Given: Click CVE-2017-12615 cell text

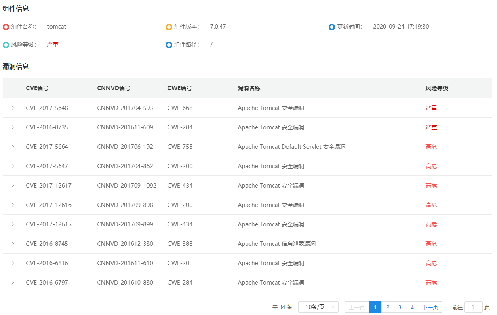Looking at the screenshot, I should (x=49, y=224).
